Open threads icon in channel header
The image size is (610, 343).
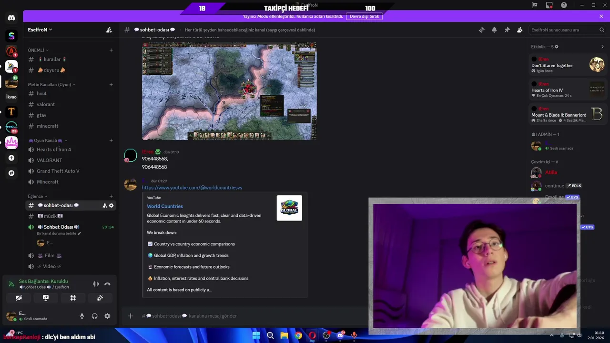[481, 30]
